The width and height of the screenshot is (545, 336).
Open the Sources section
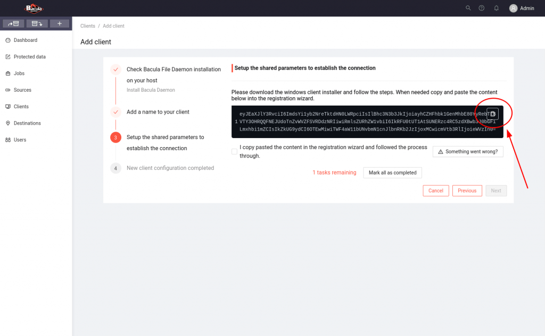click(22, 90)
